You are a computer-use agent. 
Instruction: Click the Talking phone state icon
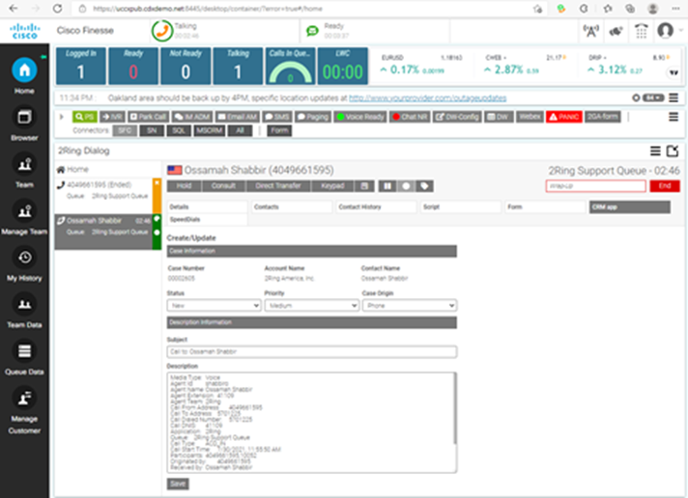tap(162, 31)
